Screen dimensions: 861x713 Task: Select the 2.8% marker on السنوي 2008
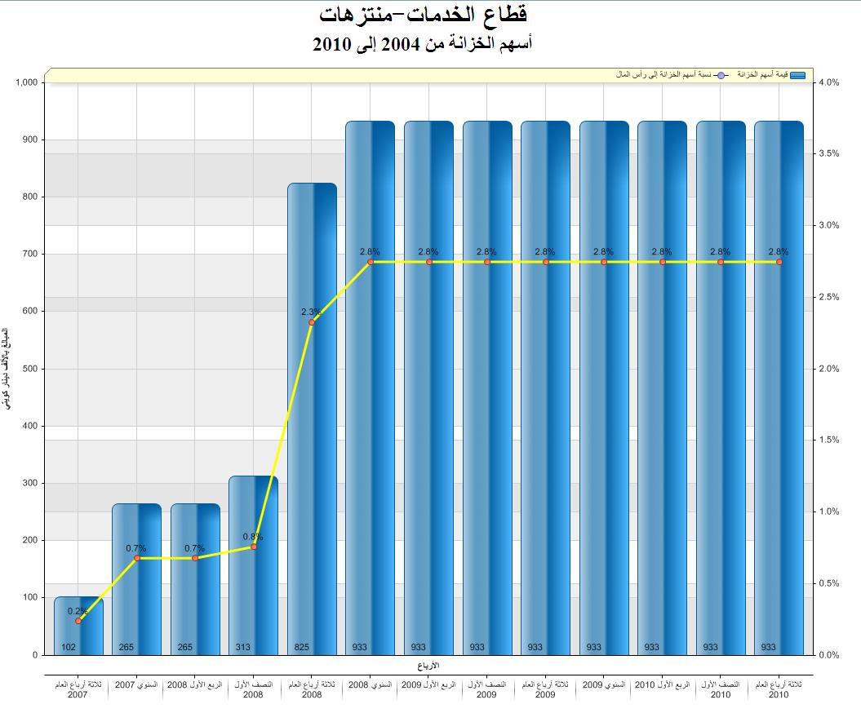tap(371, 262)
